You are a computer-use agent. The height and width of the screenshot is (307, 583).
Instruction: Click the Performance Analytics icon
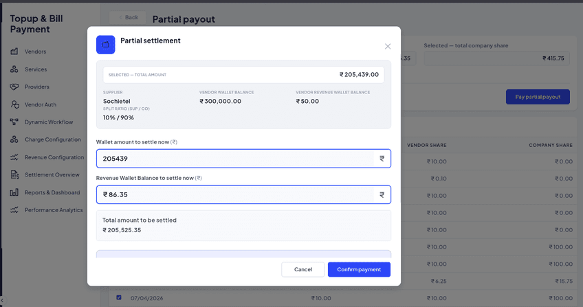(x=14, y=210)
